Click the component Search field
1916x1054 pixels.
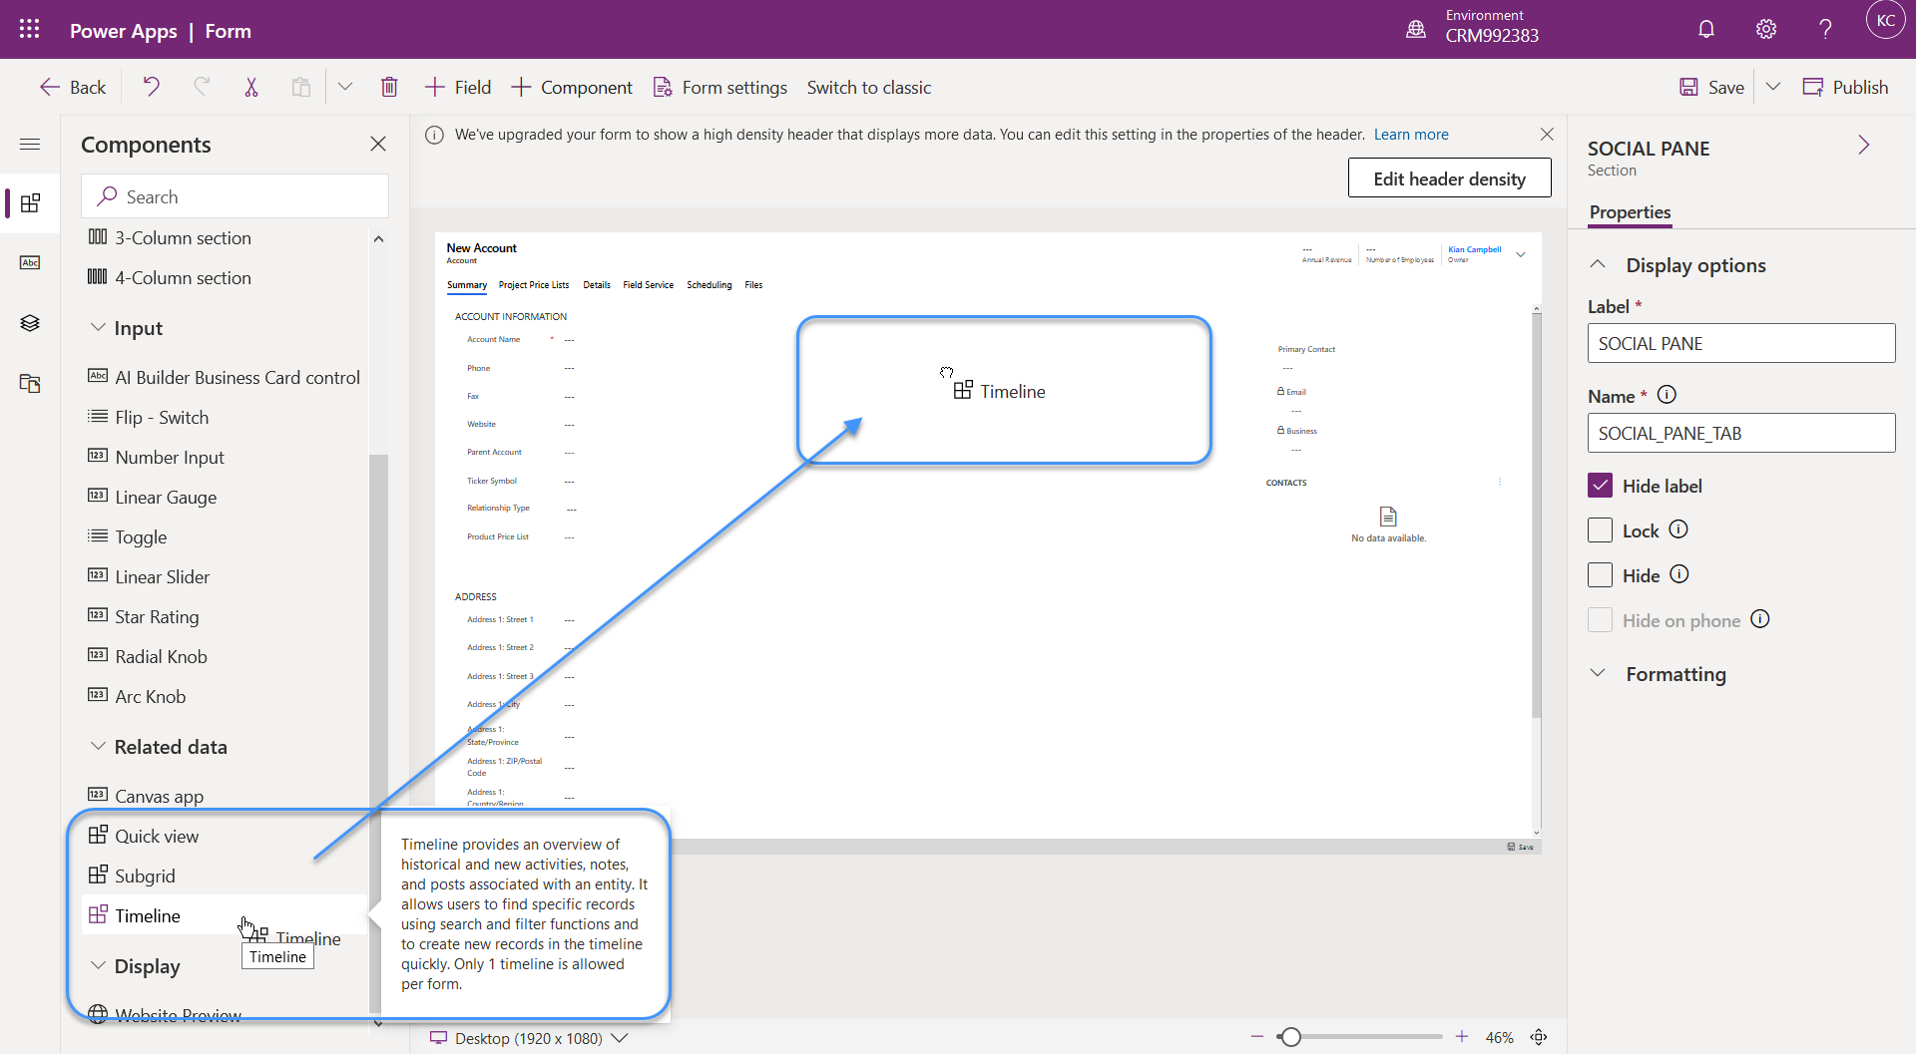pyautogui.click(x=235, y=196)
